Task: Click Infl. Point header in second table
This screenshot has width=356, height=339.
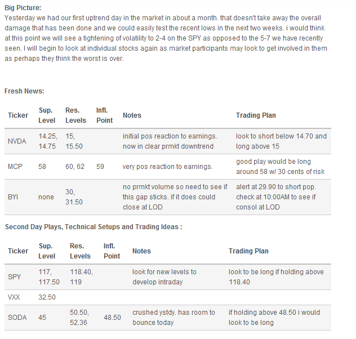Action: [x=112, y=251]
